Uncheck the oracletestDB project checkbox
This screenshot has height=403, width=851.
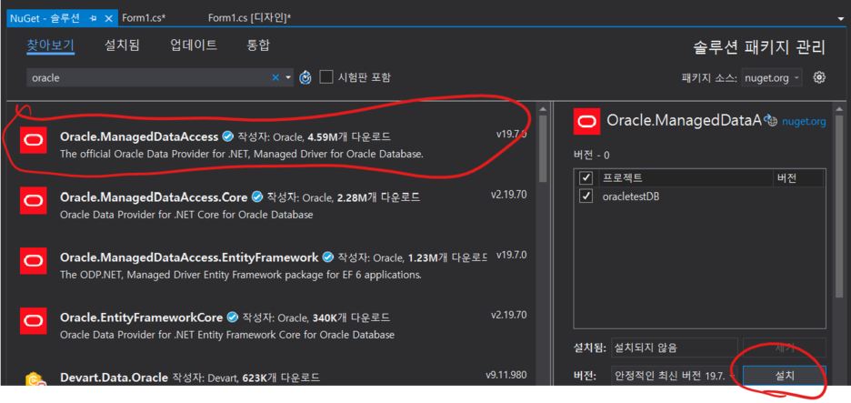click(x=586, y=196)
